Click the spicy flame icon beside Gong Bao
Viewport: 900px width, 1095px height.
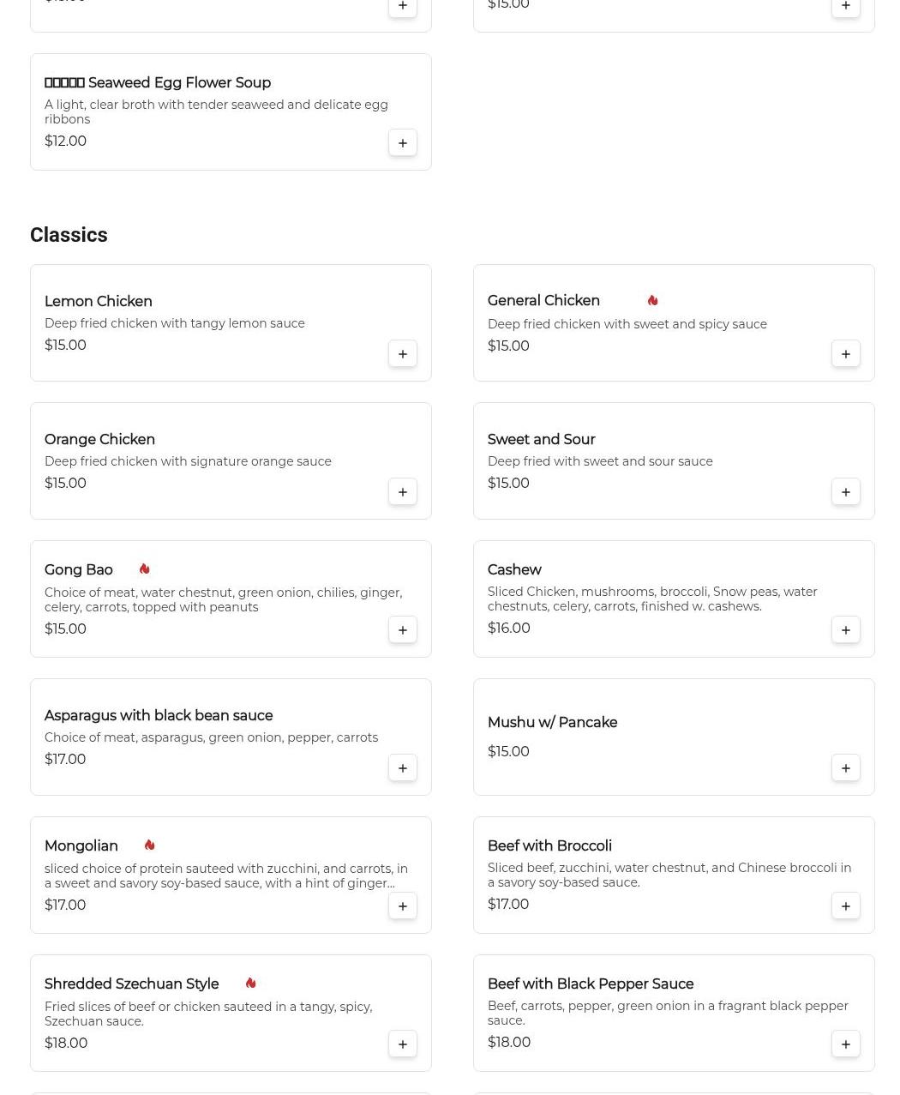144,569
